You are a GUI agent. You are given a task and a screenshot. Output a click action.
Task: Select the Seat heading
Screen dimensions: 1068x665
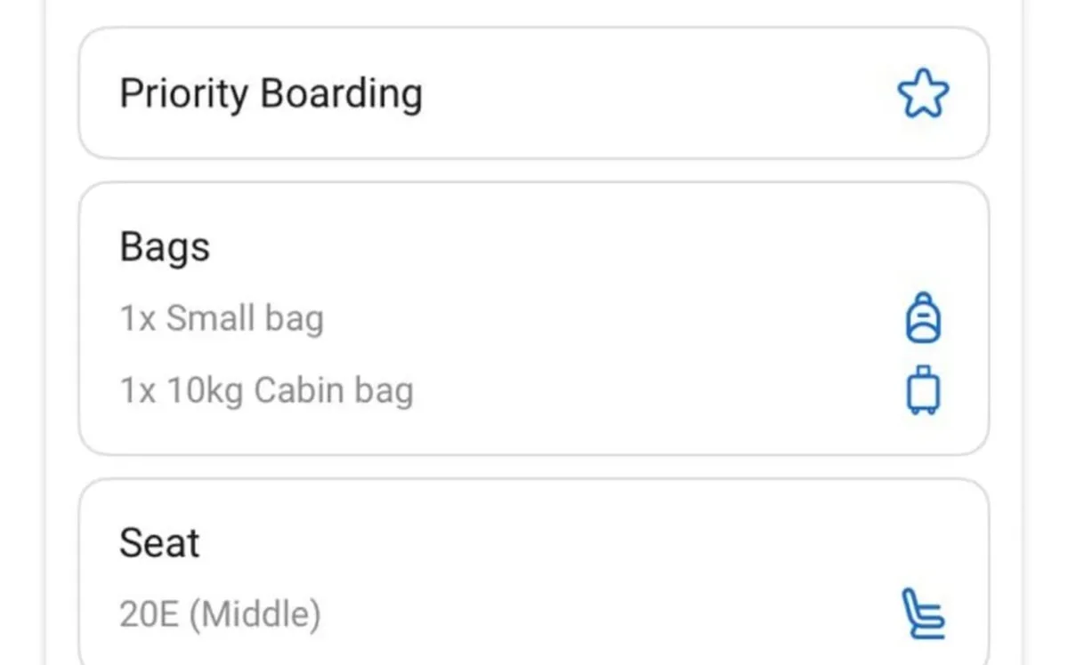(159, 542)
